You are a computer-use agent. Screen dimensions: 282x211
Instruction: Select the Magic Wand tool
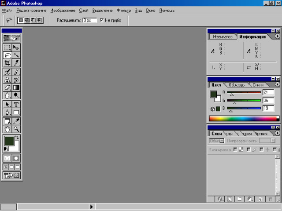point(16,55)
